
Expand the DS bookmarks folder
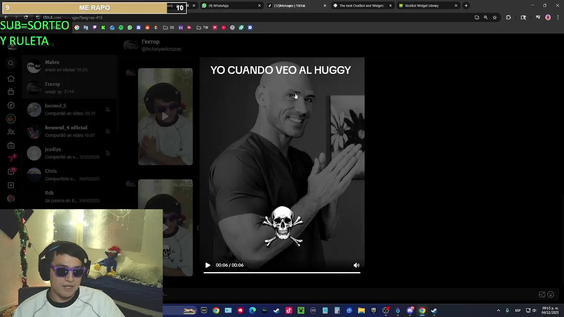(168, 27)
